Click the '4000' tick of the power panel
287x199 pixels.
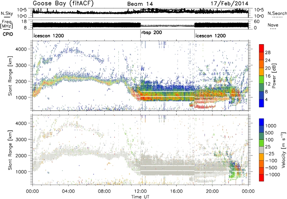pos(21,49)
